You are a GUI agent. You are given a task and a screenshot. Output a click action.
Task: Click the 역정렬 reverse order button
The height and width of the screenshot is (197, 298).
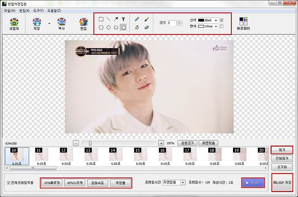point(120,183)
